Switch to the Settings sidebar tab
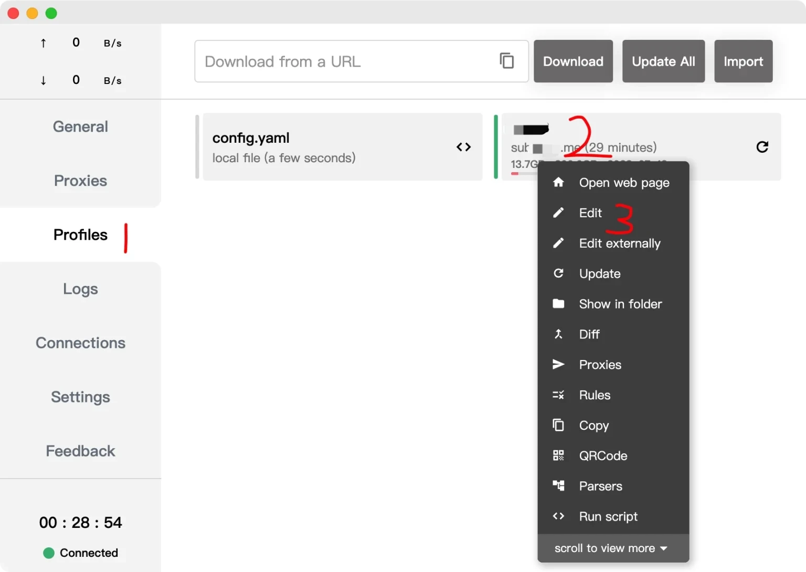 (80, 397)
